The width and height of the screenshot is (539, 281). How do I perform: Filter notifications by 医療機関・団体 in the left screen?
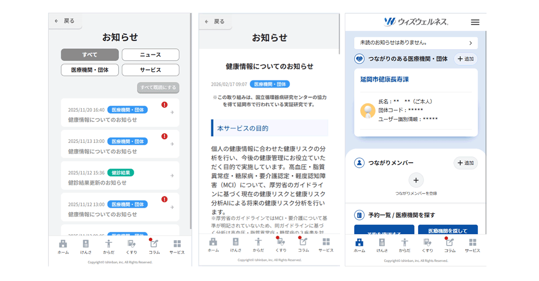(90, 70)
